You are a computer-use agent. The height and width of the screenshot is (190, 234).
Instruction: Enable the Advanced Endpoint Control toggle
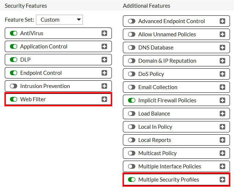(x=132, y=21)
